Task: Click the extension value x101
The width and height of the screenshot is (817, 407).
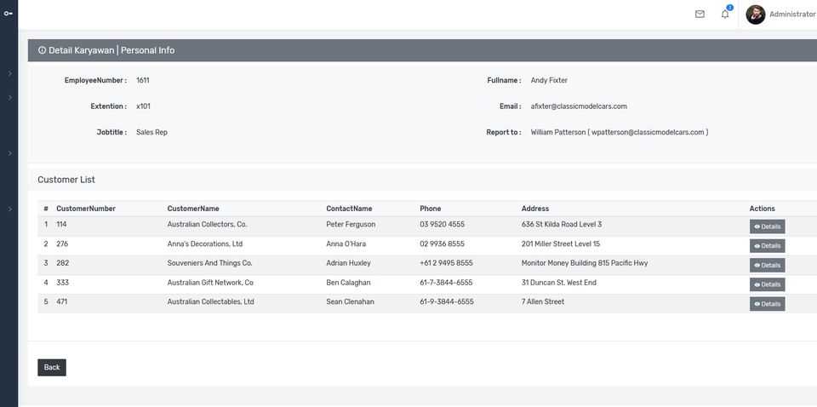Action: pyautogui.click(x=143, y=106)
